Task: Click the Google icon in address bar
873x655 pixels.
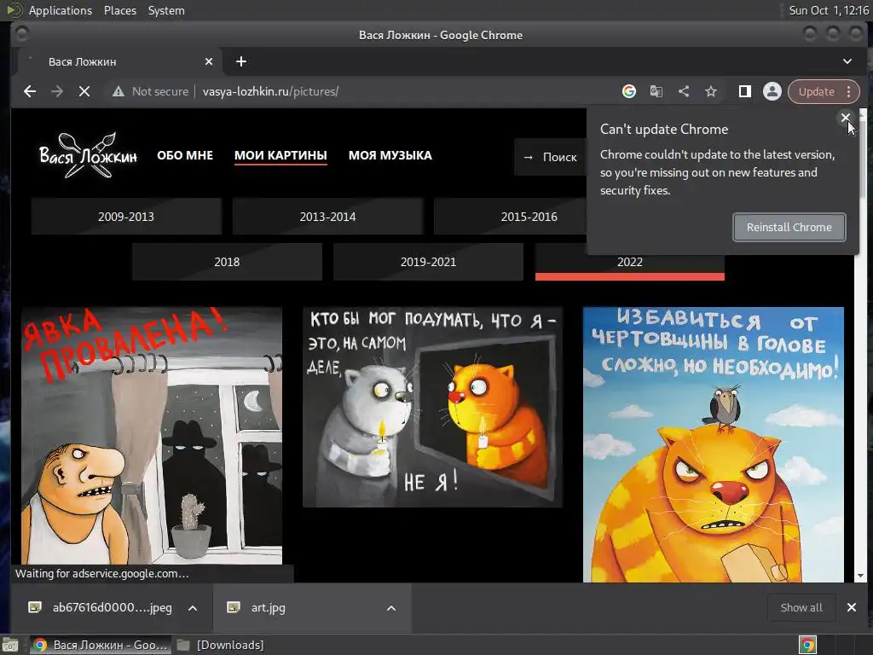Action: [x=629, y=91]
